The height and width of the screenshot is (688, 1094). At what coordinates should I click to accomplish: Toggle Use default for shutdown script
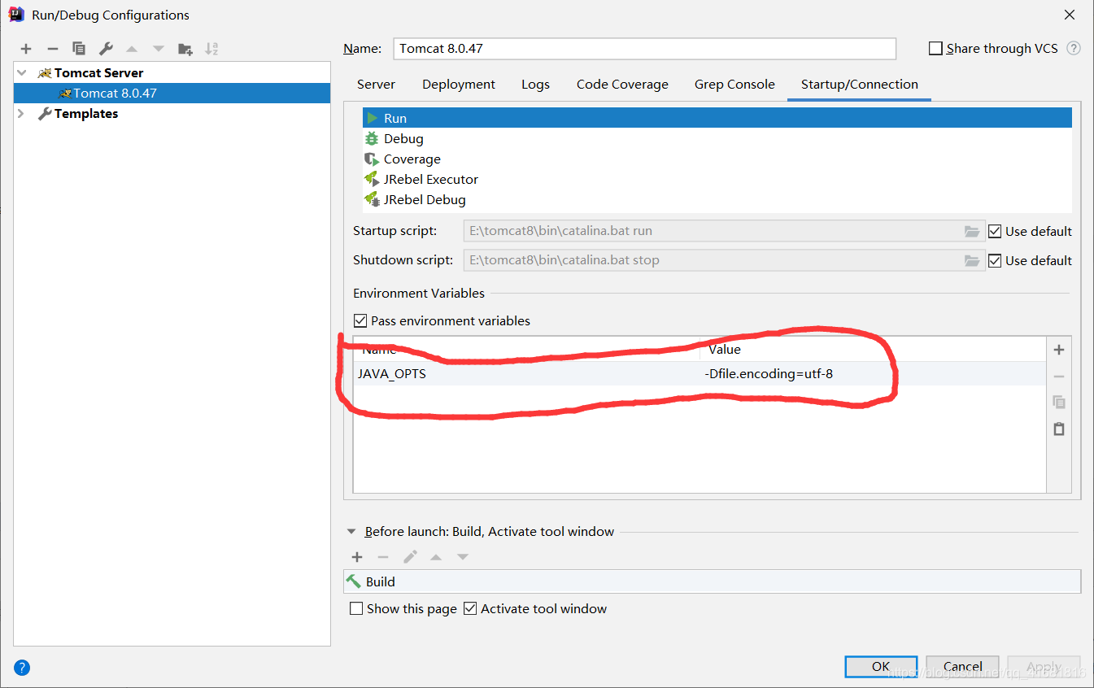pyautogui.click(x=995, y=261)
